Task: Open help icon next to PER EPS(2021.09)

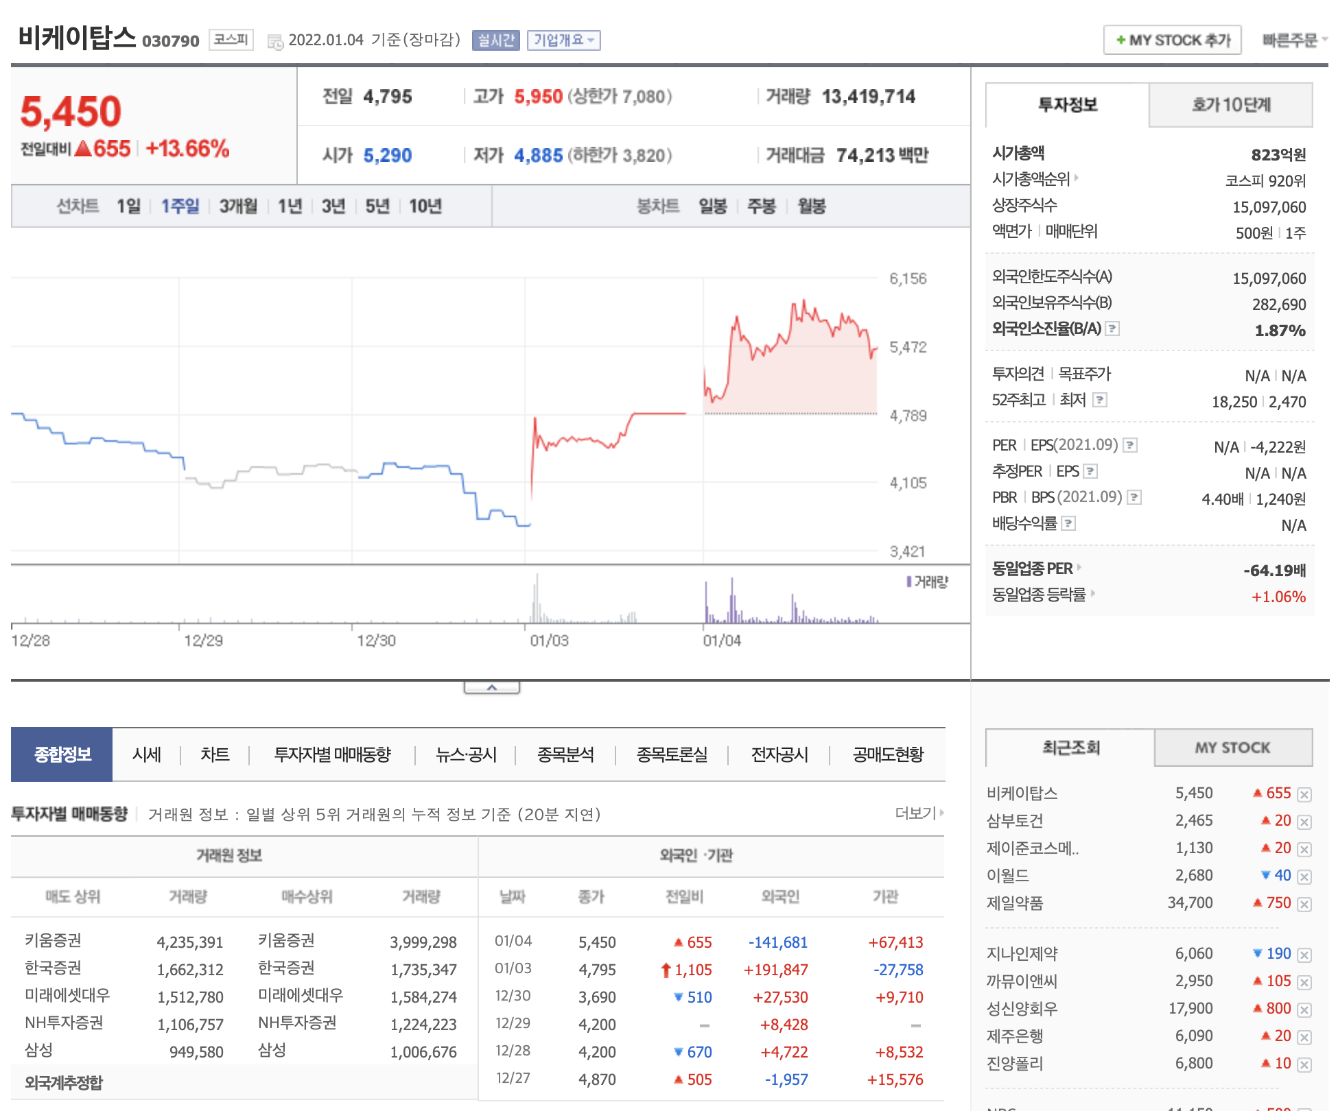Action: click(1130, 445)
